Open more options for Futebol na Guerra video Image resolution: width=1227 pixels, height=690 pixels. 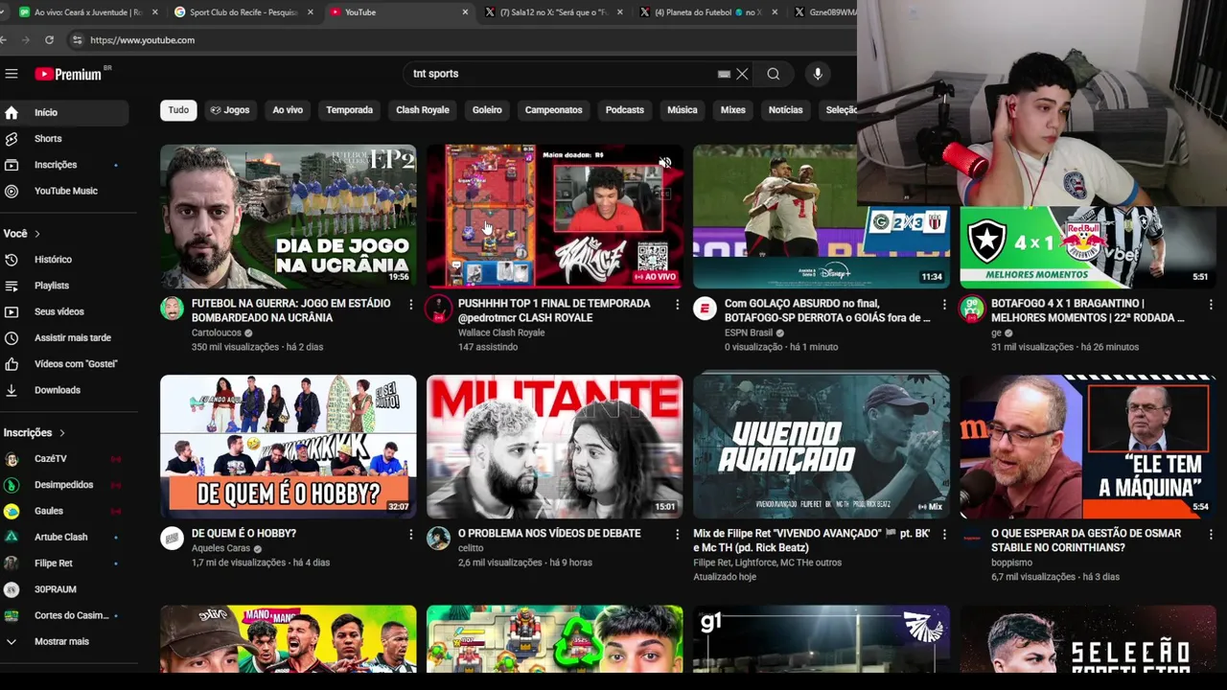pyautogui.click(x=410, y=305)
